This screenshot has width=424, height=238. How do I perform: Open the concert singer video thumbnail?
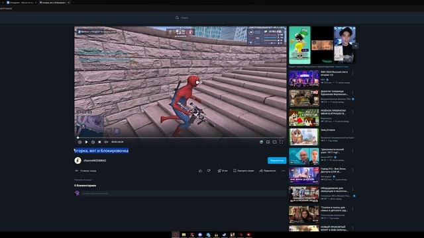click(x=304, y=176)
